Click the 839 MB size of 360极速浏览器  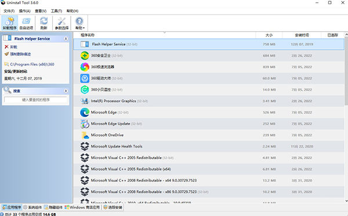(269, 67)
